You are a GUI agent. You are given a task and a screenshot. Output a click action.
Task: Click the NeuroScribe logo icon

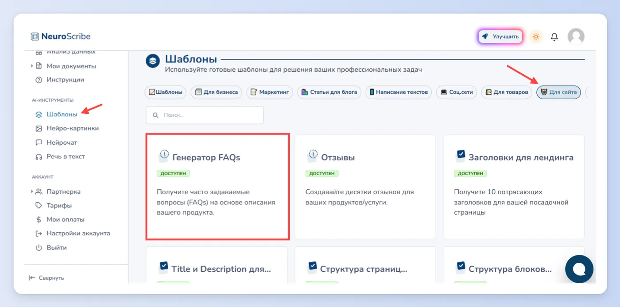point(35,36)
